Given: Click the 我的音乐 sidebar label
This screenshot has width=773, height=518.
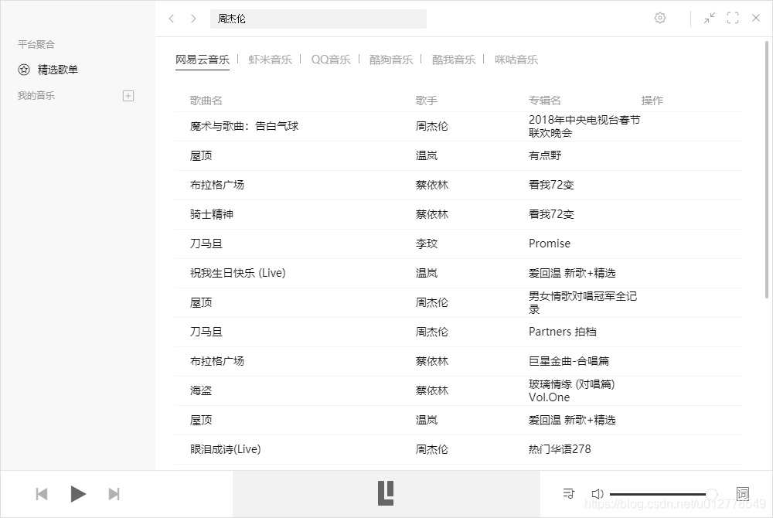Looking at the screenshot, I should point(36,96).
